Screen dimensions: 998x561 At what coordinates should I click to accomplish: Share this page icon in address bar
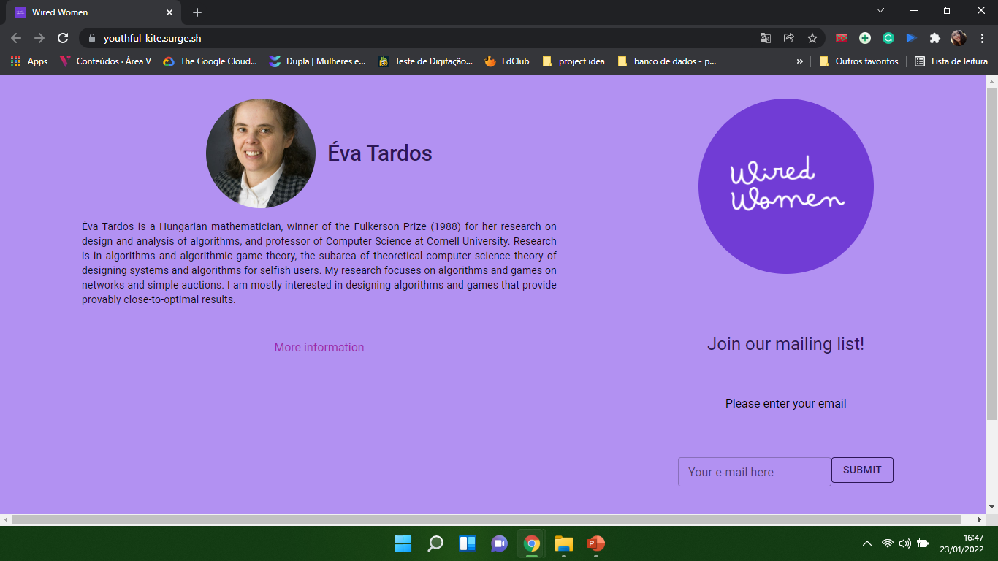click(x=789, y=38)
